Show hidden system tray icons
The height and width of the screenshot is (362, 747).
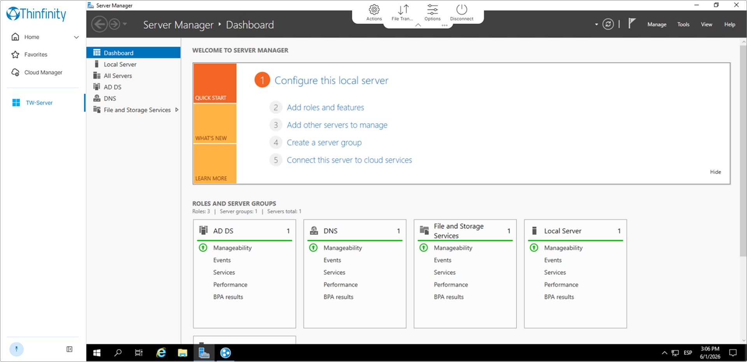click(664, 353)
